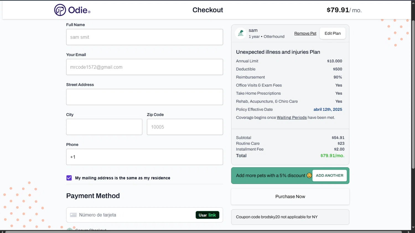Click the Street Address input
Viewport: 415px width, 233px height.
tap(144, 97)
